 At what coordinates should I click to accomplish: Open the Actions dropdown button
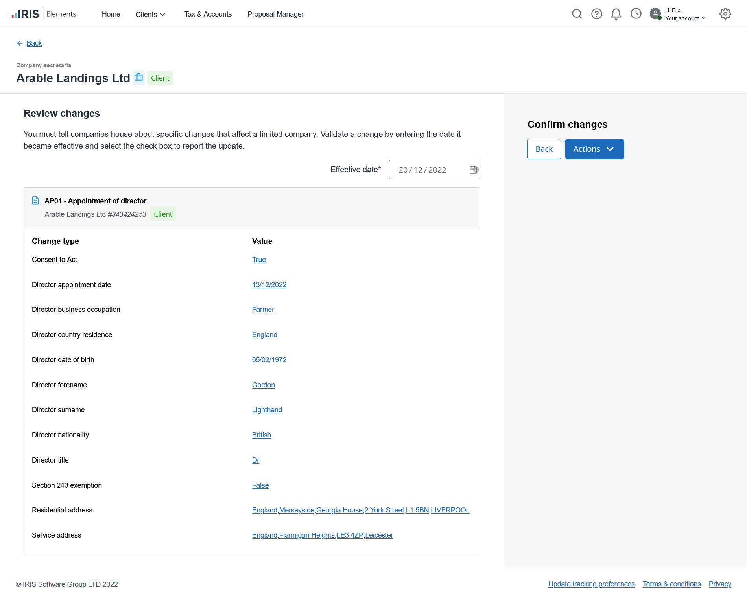tap(594, 149)
